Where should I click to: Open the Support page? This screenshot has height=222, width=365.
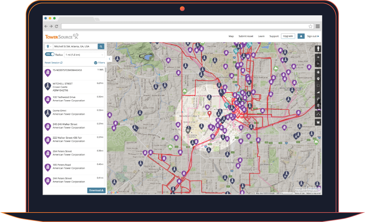(274, 36)
